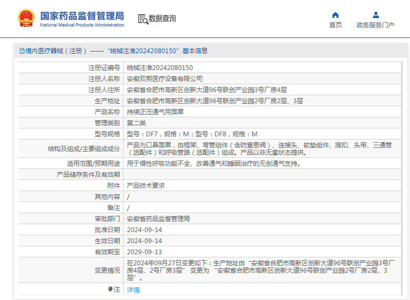The image size is (410, 300).
Task: Click the 2029-09-13 expiry date value
Action: tap(145, 252)
